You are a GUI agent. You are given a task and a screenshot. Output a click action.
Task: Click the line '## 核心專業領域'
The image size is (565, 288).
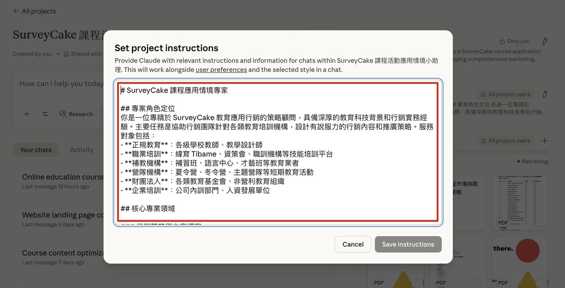148,209
